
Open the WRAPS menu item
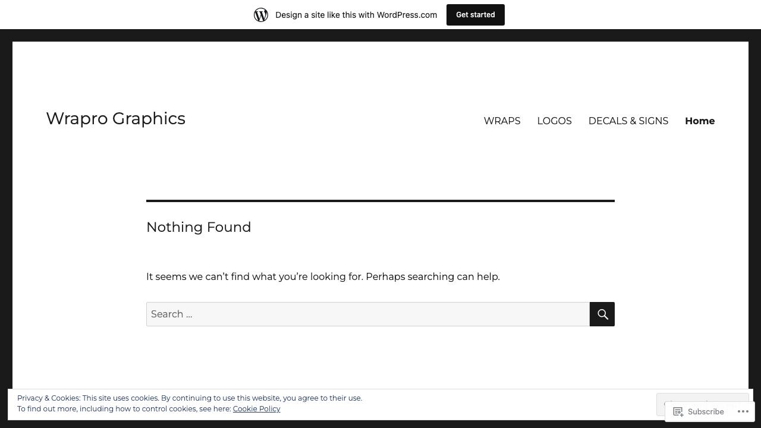pos(502,121)
